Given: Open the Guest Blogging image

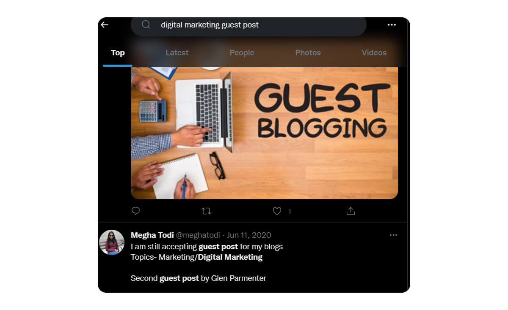Looking at the screenshot, I should [265, 133].
